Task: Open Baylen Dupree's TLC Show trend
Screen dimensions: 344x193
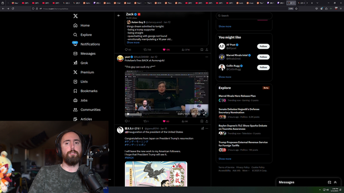Action: coord(242,127)
